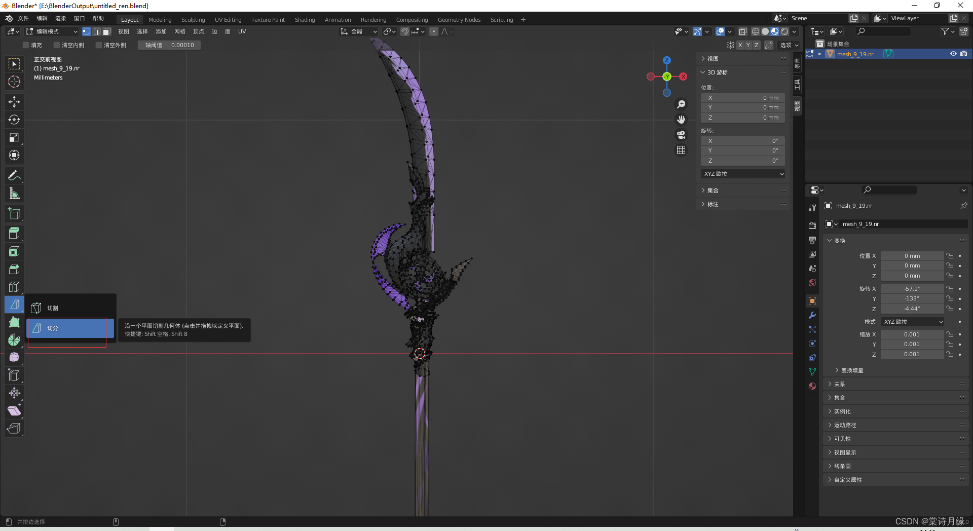The image size is (973, 531).
Task: Toggle camera view with the camera icon
Action: pos(681,135)
